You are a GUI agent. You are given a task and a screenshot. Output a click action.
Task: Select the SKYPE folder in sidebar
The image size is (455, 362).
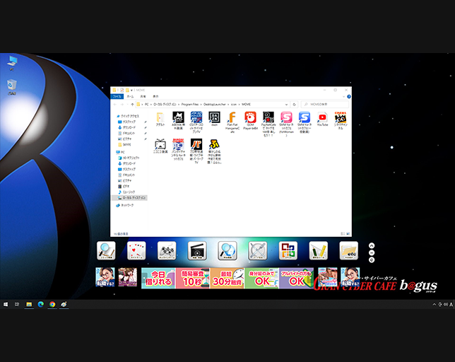(125, 144)
